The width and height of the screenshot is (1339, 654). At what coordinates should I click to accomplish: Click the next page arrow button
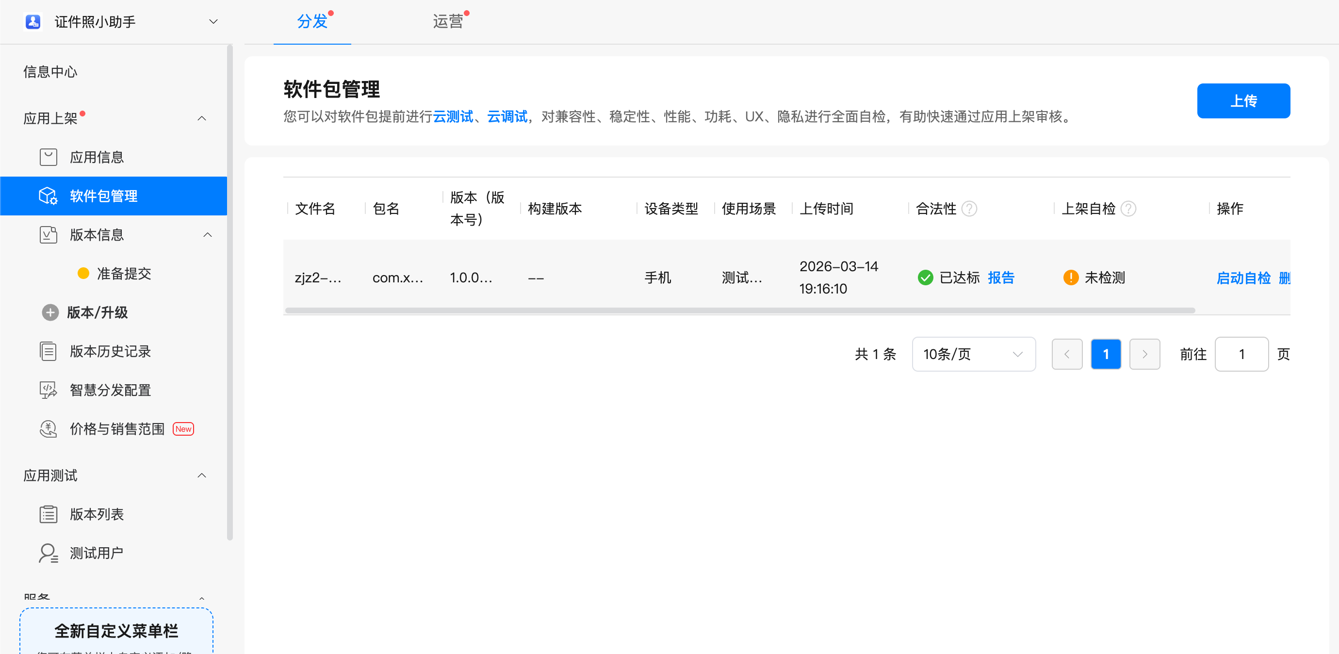point(1144,354)
